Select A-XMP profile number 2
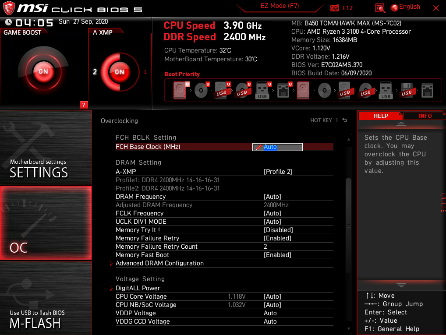This screenshot has height=335, width=446. click(95, 72)
